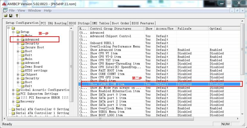Select the Demo Board folder in tree

pos(33,67)
